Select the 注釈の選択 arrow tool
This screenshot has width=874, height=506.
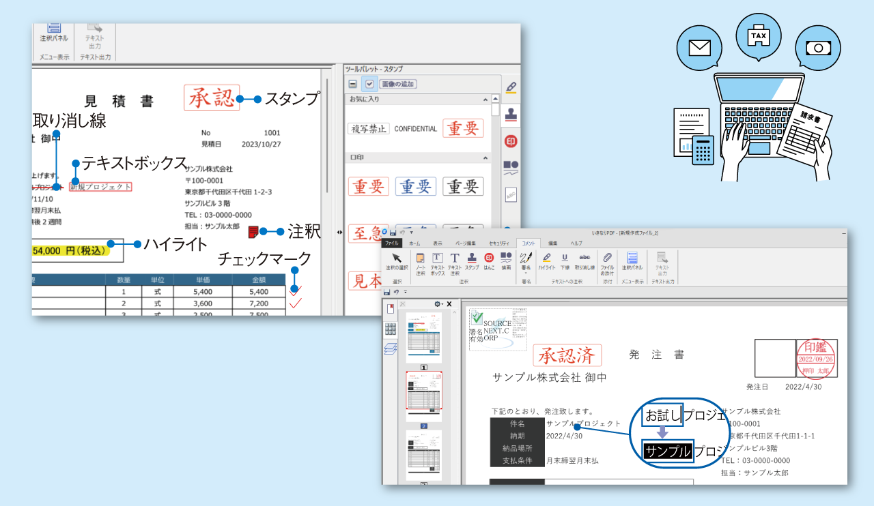click(395, 259)
